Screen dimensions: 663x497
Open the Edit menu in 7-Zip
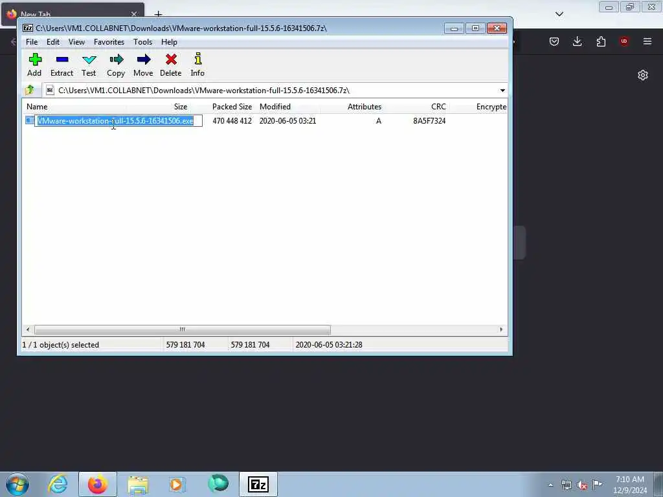pyautogui.click(x=53, y=42)
